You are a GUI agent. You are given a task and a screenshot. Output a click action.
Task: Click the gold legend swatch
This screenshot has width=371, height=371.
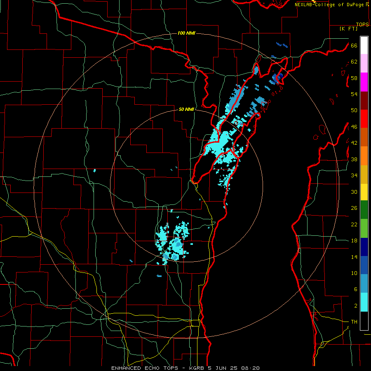364,175
